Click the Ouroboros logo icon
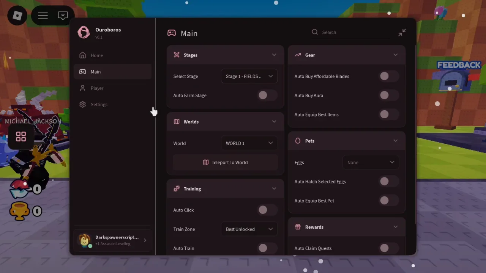 [84, 32]
